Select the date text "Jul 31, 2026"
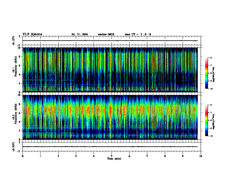Viewport: 226px width, 175px height. (x=80, y=34)
